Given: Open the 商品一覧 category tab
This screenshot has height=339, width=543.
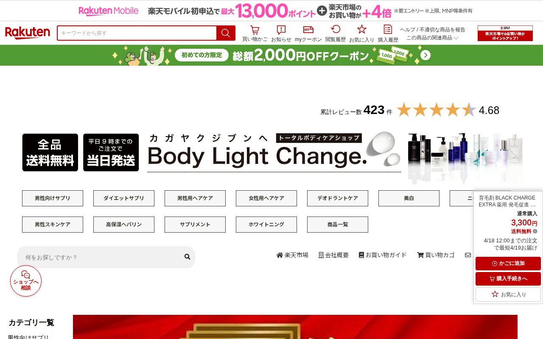Looking at the screenshot, I should [338, 225].
